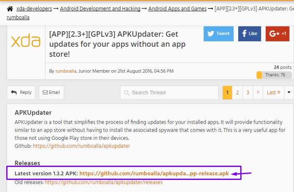Click the Facebook Like button
Image resolution: width=294 pixels, height=192 pixels.
(249, 34)
